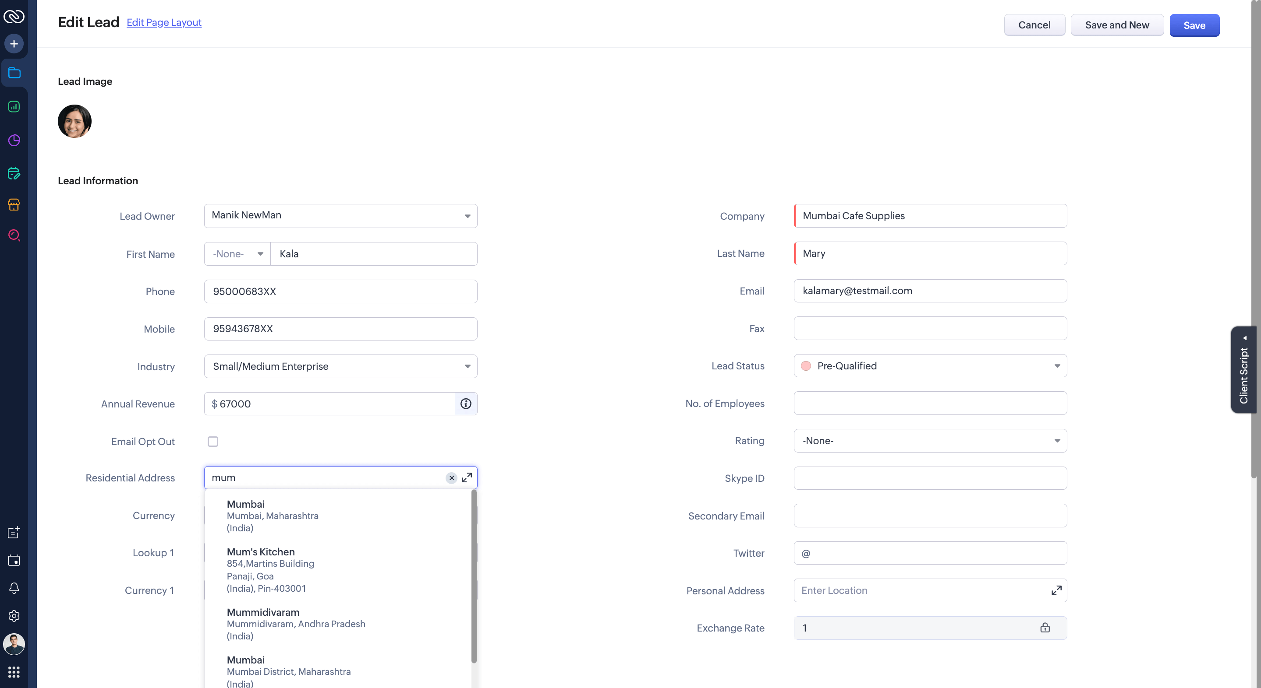1261x688 pixels.
Task: Open the Lead Owner dropdown
Action: (340, 216)
